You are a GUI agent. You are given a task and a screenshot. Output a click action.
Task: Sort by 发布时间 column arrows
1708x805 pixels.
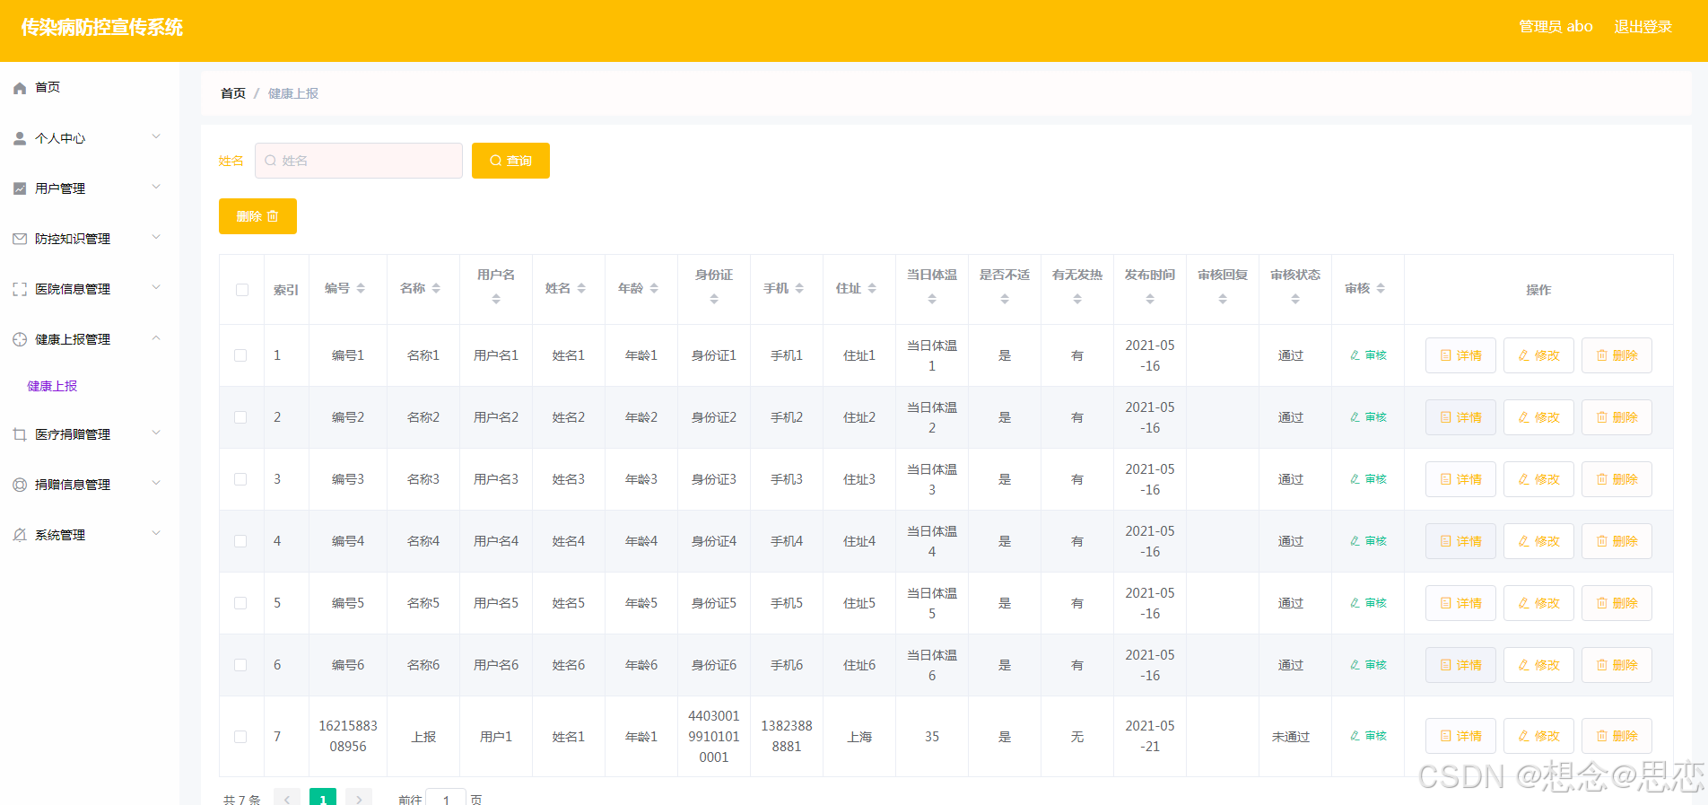(1150, 299)
